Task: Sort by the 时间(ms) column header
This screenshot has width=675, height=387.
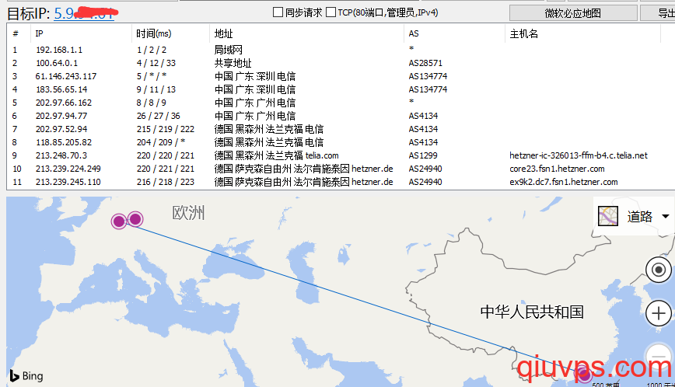Action: (170, 33)
